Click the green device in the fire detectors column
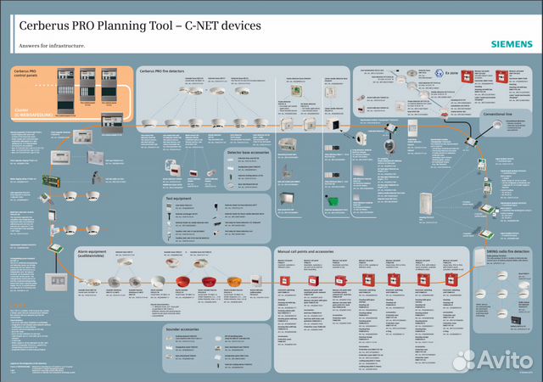Screen dimensions: 543x382 tap(332, 201)
